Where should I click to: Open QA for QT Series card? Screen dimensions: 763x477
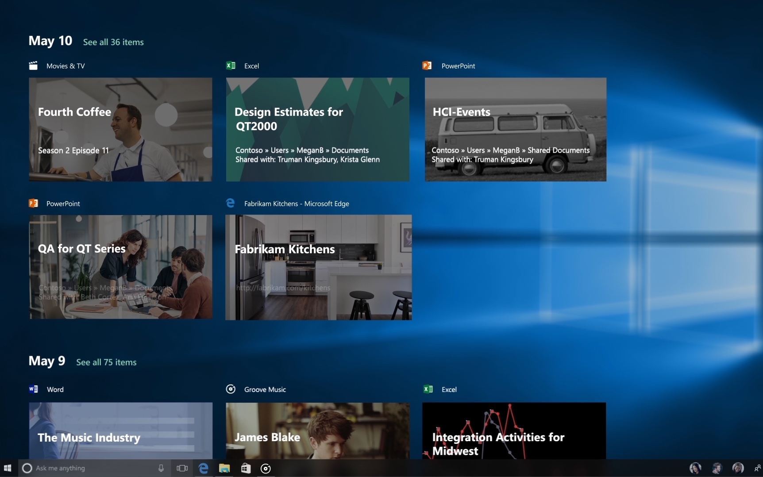120,267
